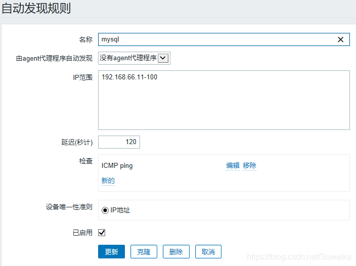356x266 pixels.
Task: Open the 没有agent代理程序 dropdown
Action: coord(134,58)
